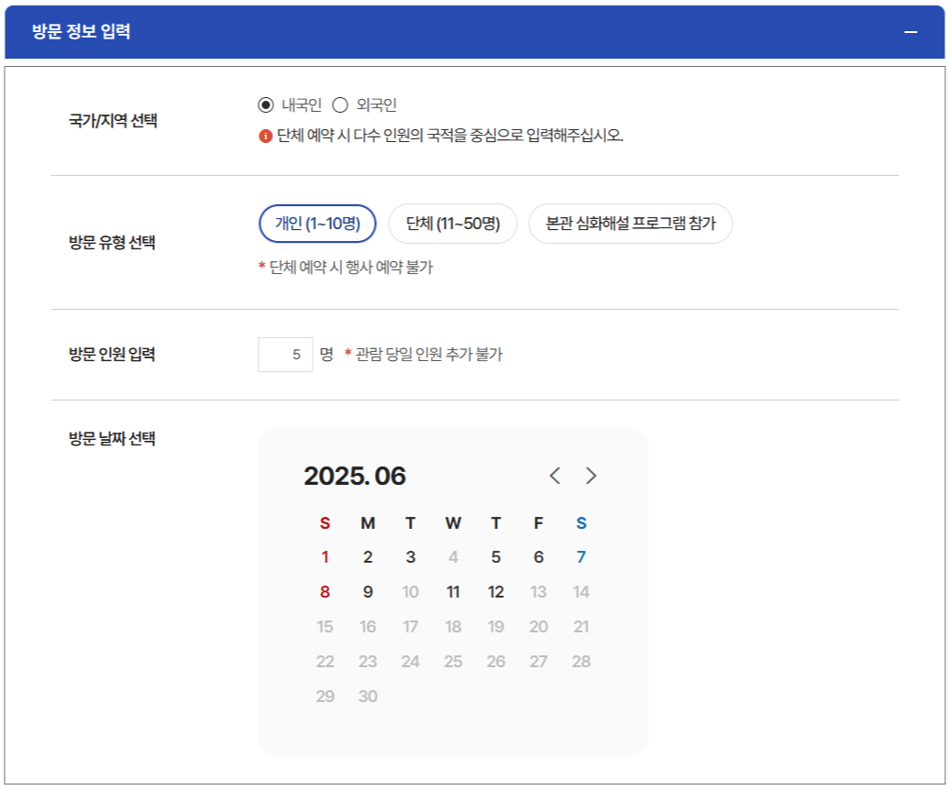The image size is (948, 790).
Task: Select June 7 on the calendar
Action: (580, 556)
